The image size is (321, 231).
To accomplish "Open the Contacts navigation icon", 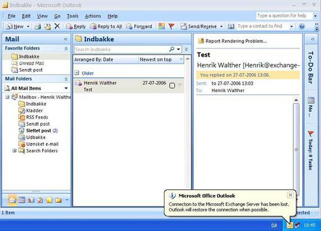I will coord(31,200).
